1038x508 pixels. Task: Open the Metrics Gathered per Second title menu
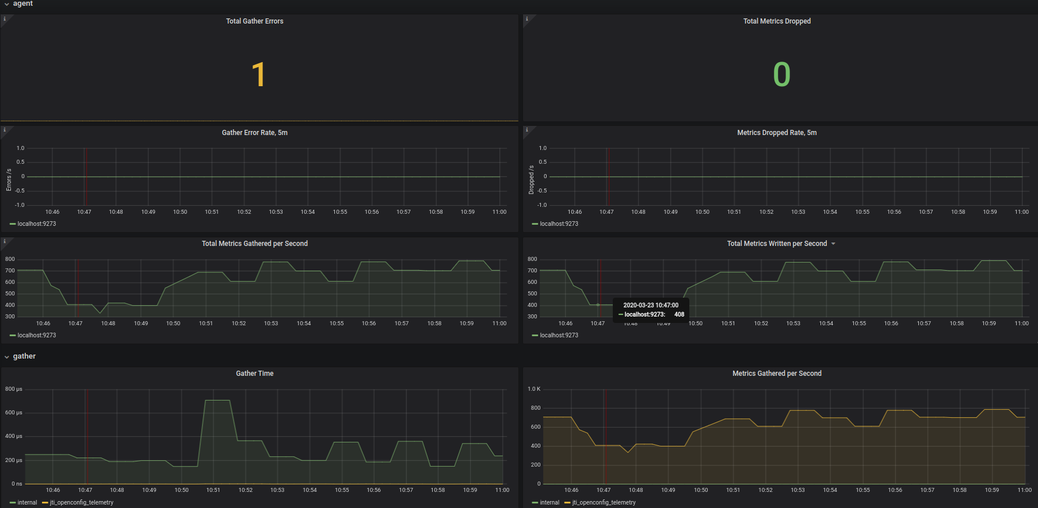point(777,374)
